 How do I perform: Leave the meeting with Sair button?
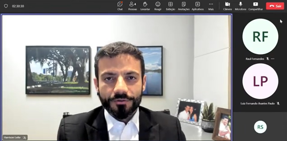pos(275,6)
